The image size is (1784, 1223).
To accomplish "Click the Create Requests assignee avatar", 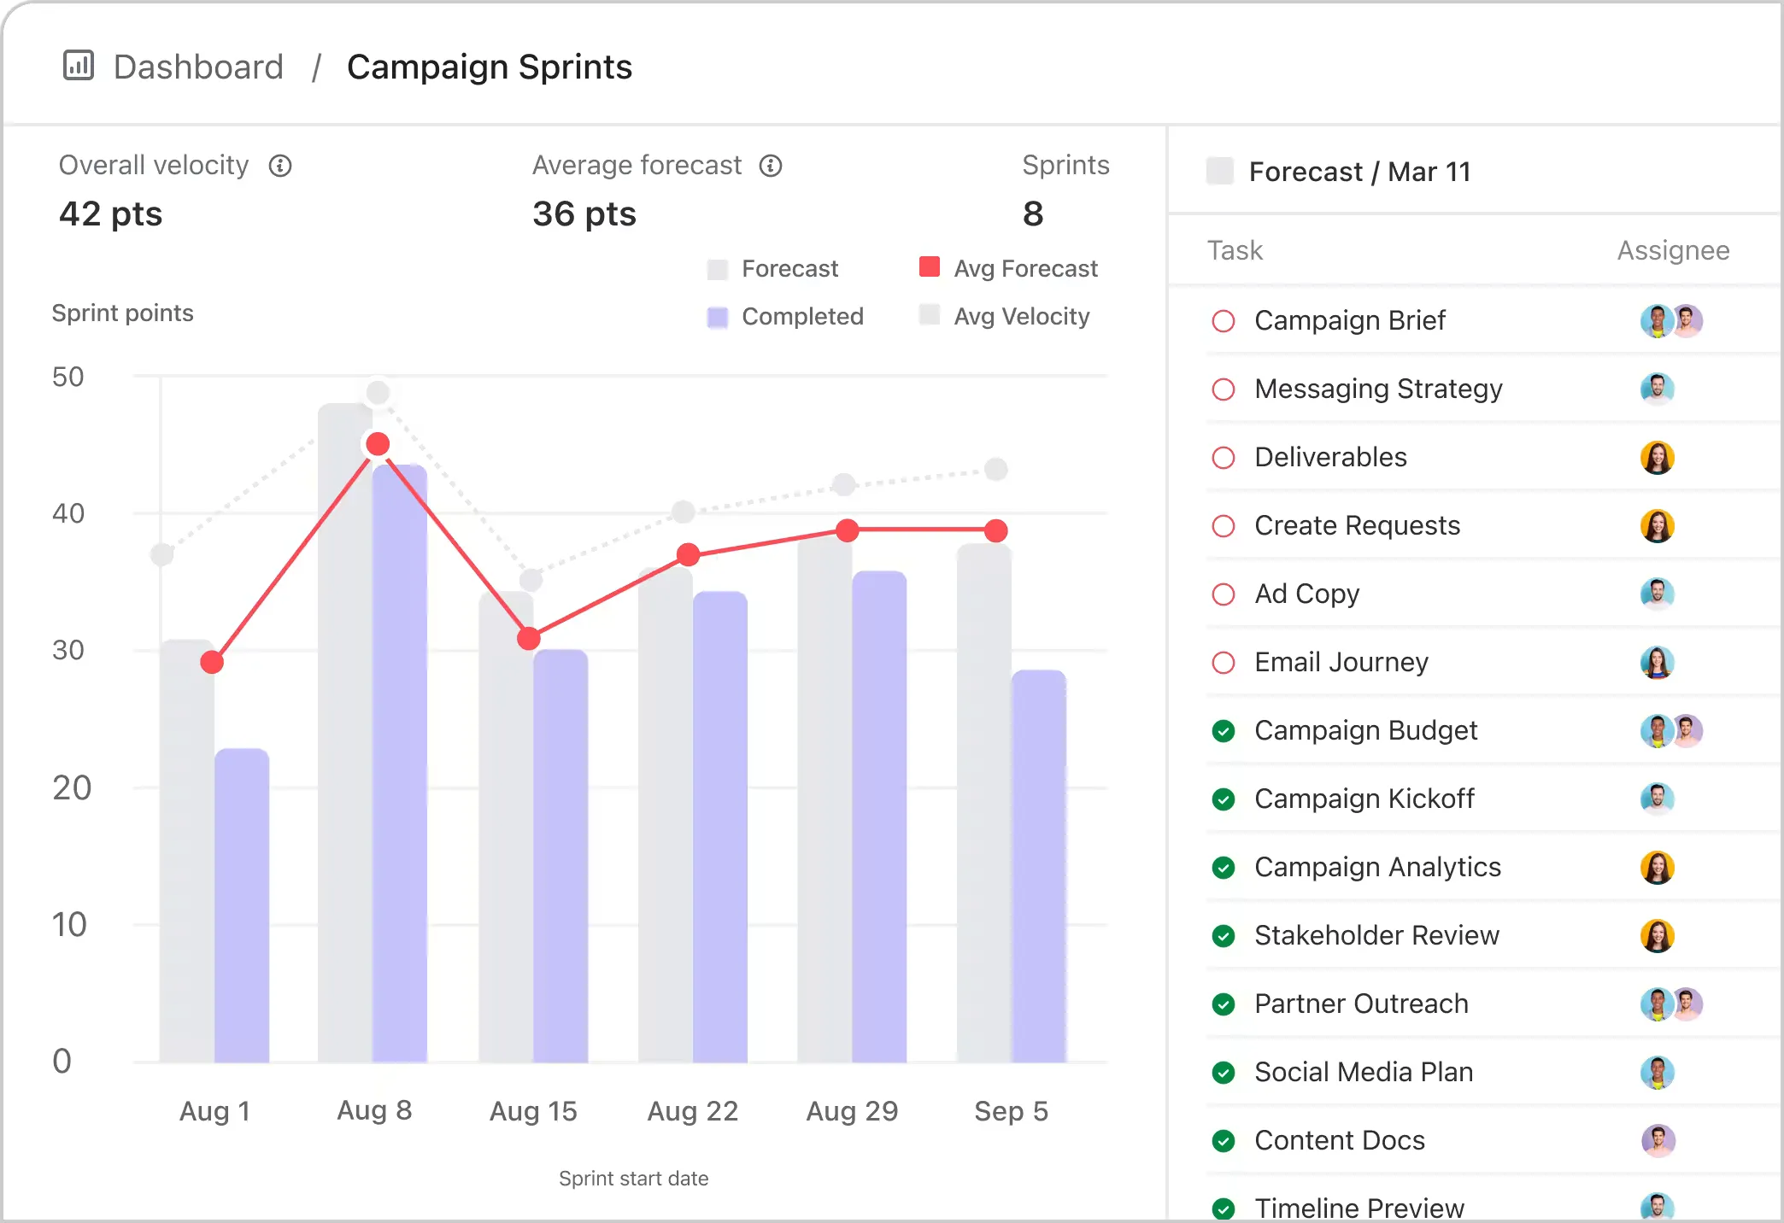I will [x=1658, y=526].
